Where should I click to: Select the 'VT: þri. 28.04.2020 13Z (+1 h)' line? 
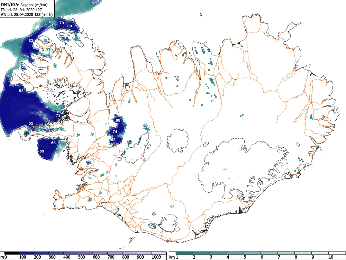tap(27, 15)
